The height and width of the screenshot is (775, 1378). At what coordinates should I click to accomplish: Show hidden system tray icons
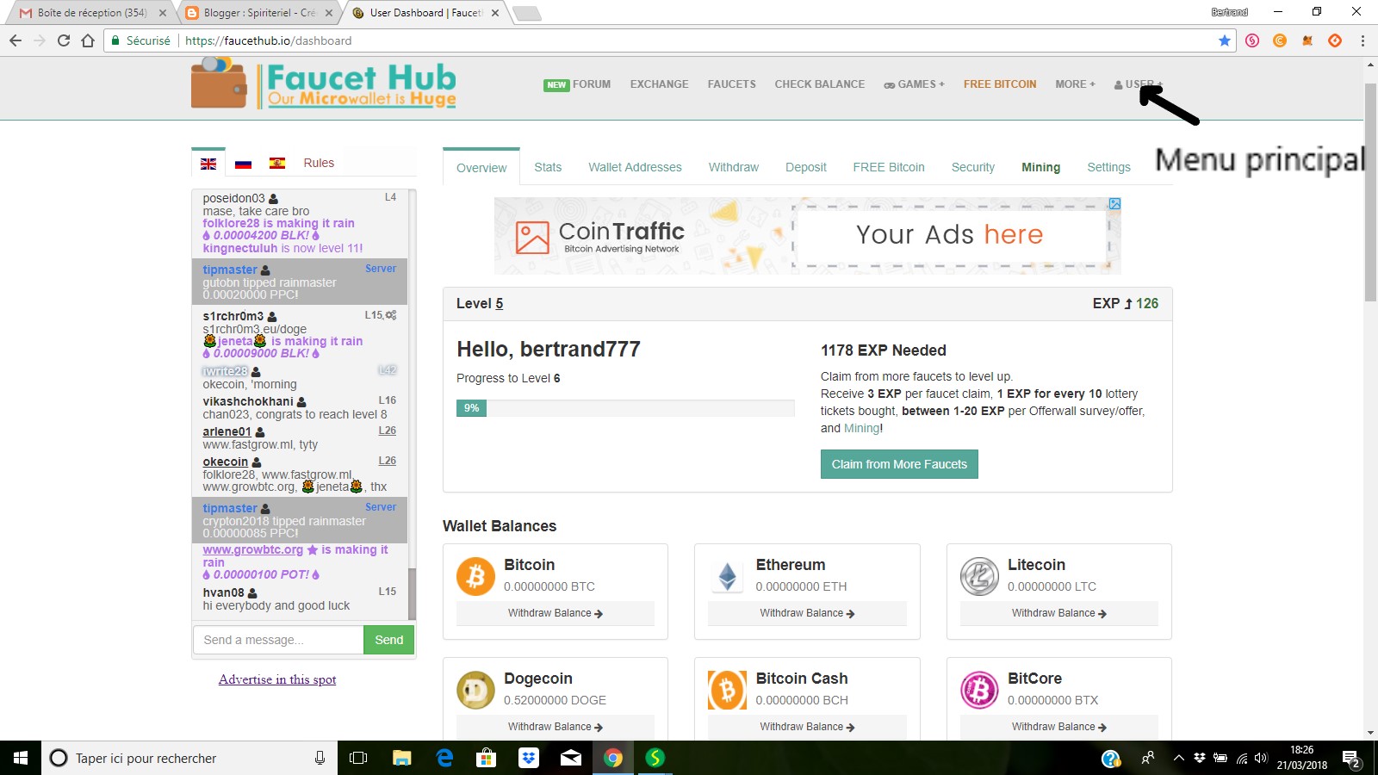click(x=1178, y=758)
